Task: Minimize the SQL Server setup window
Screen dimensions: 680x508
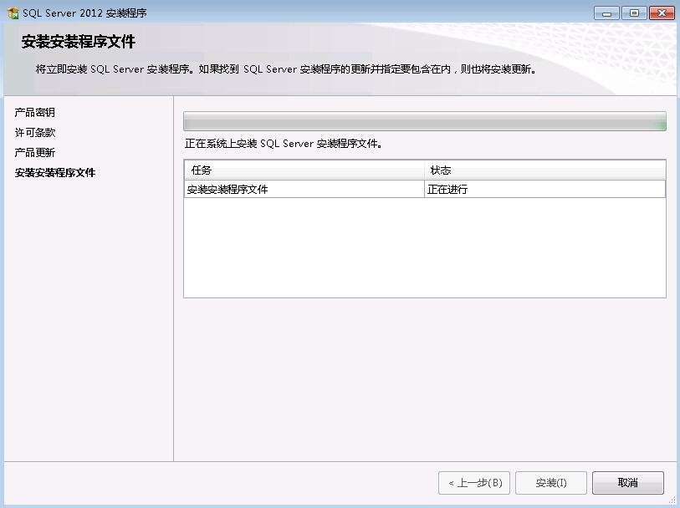Action: pos(606,13)
